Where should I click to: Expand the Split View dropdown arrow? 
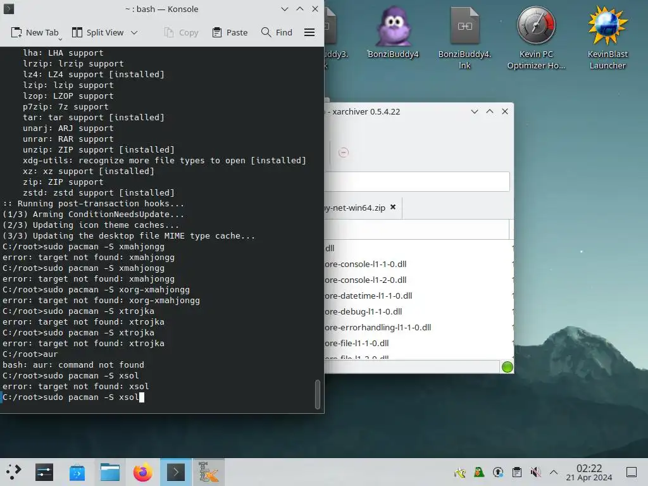coord(134,32)
